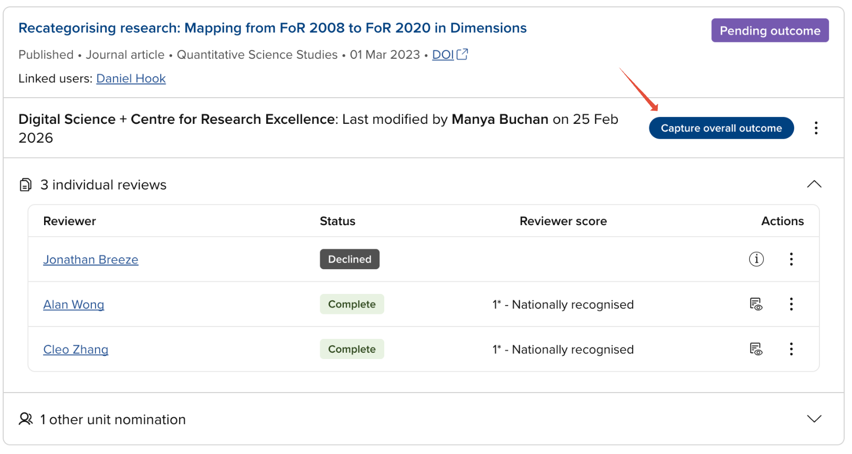Collapse the 3 individual reviews section
Screen dimensions: 852x454
point(814,184)
